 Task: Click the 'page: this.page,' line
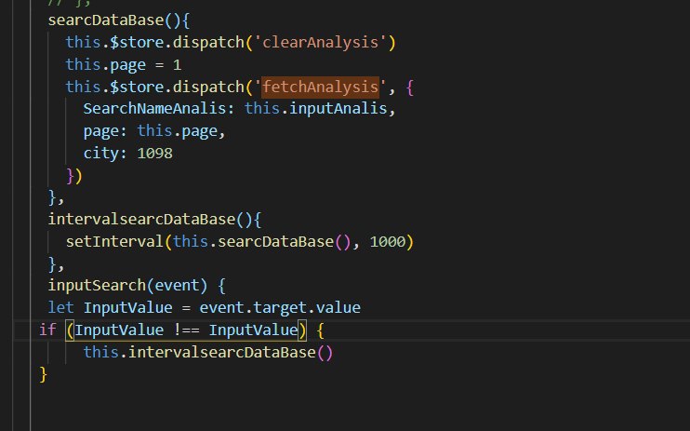click(x=154, y=131)
